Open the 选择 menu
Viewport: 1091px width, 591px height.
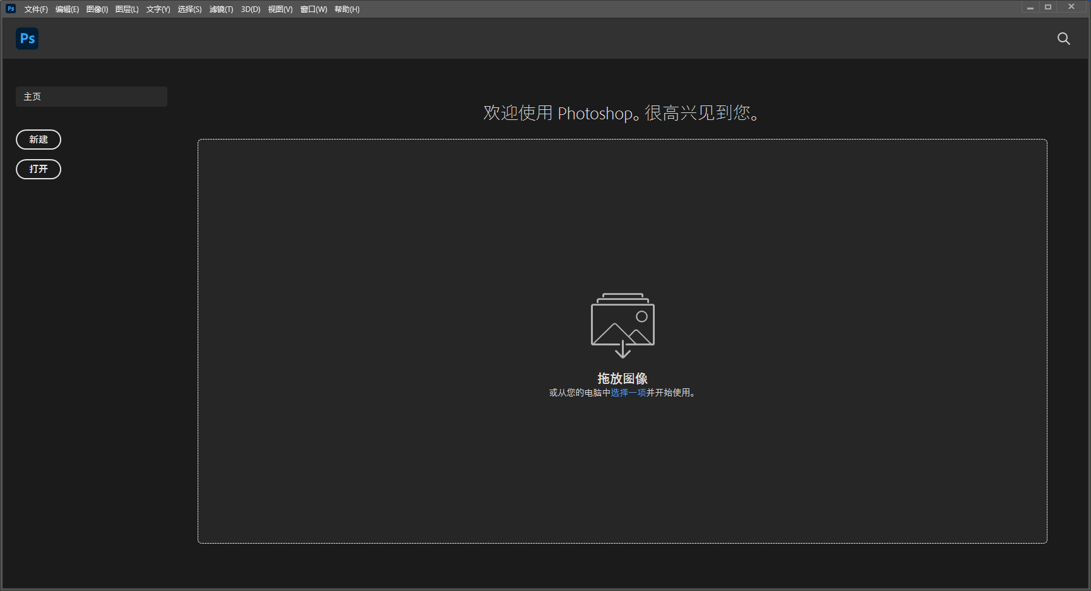[x=189, y=9]
